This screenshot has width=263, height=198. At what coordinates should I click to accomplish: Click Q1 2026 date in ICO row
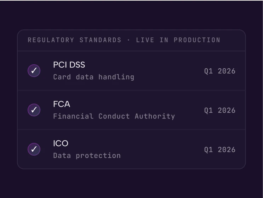[220, 150]
